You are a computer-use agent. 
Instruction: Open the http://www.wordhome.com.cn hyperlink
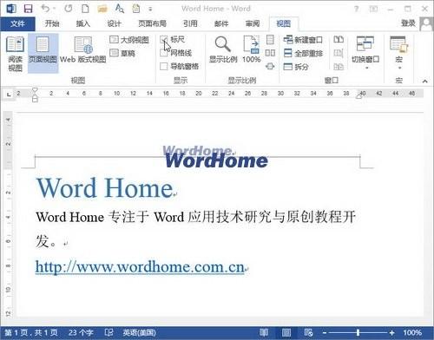click(x=140, y=266)
